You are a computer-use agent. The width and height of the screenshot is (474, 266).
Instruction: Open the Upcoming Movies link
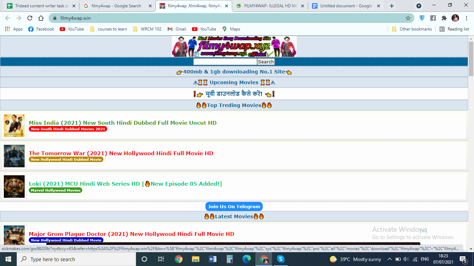click(234, 82)
